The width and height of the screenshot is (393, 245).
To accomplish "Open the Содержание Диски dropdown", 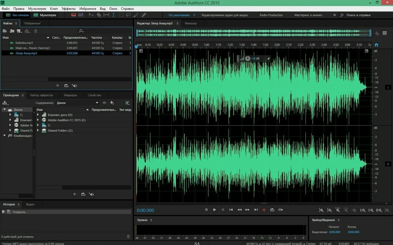I will pos(77,103).
